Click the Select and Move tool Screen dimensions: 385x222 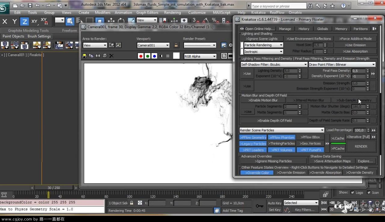coord(111,20)
